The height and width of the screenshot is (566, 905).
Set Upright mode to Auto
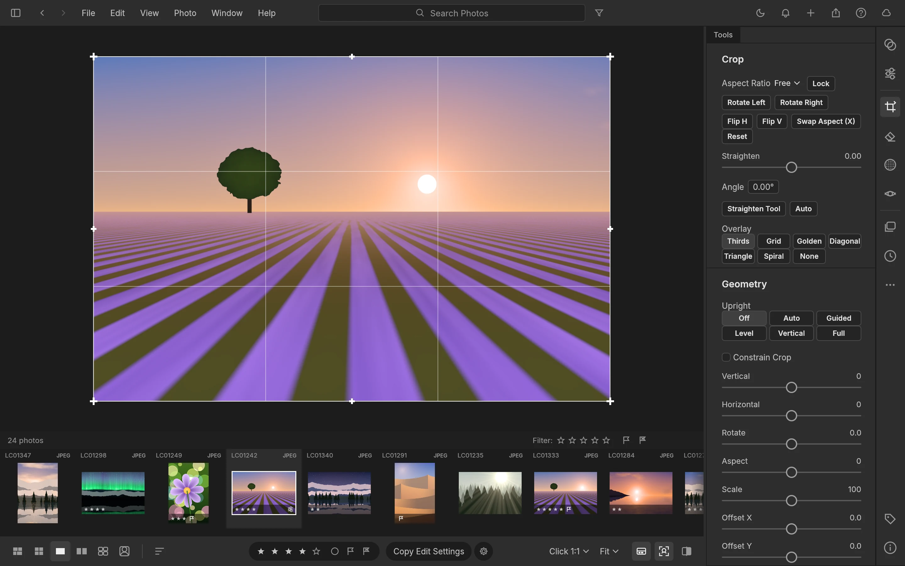pyautogui.click(x=791, y=318)
